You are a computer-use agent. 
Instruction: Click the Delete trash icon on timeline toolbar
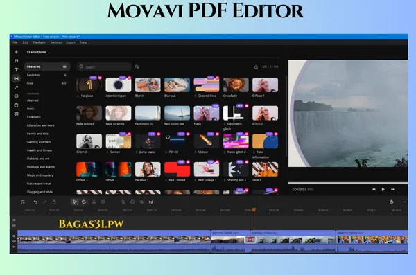[54, 202]
